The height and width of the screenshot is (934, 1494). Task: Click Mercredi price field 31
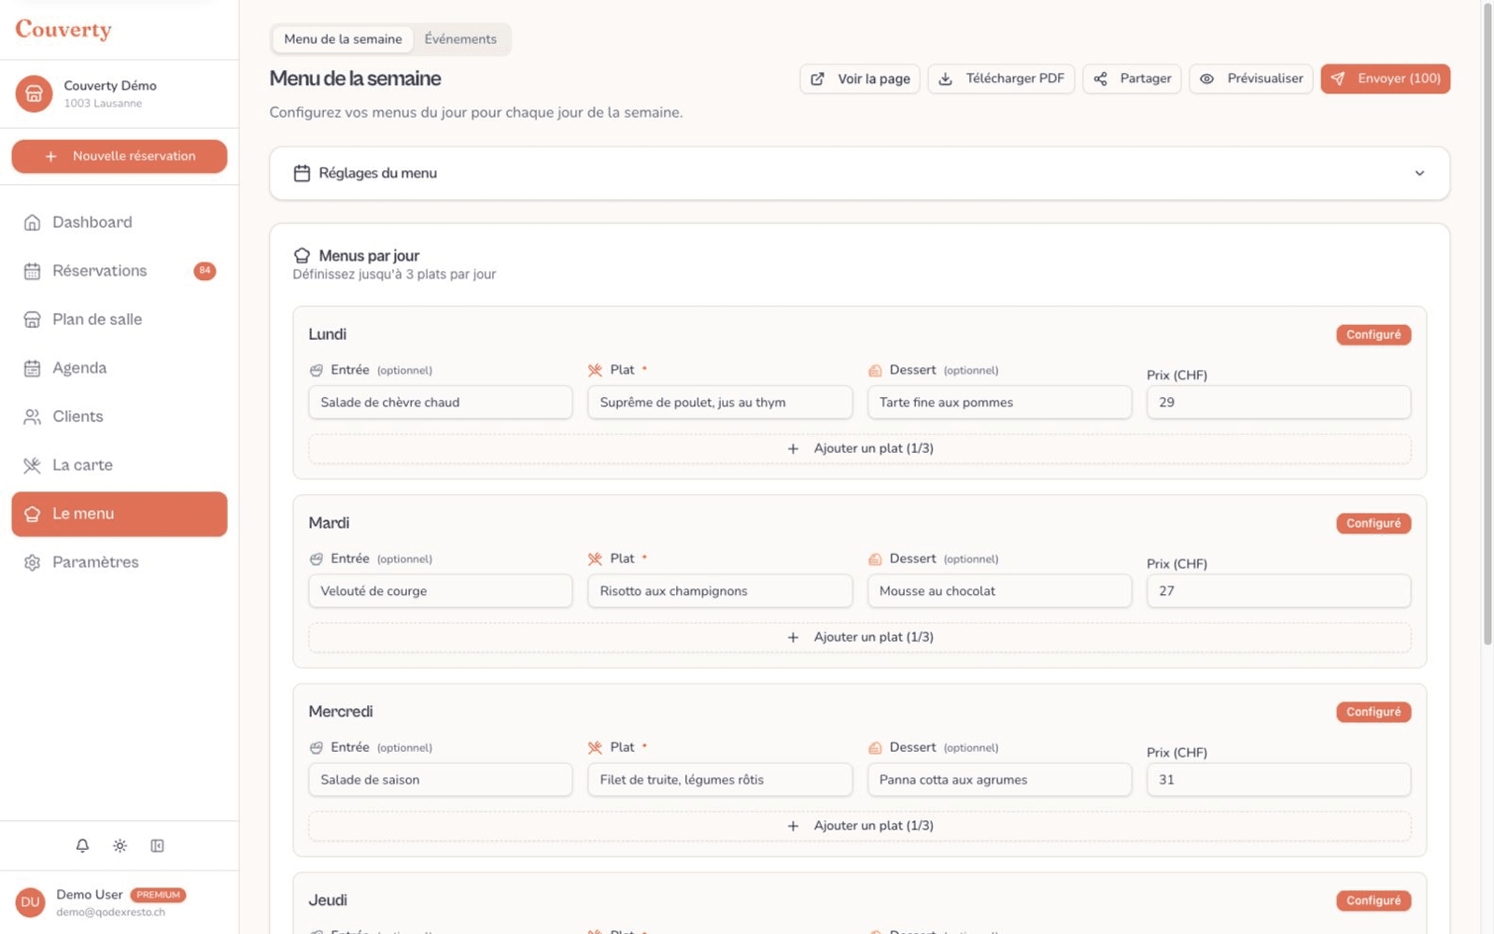click(1278, 780)
